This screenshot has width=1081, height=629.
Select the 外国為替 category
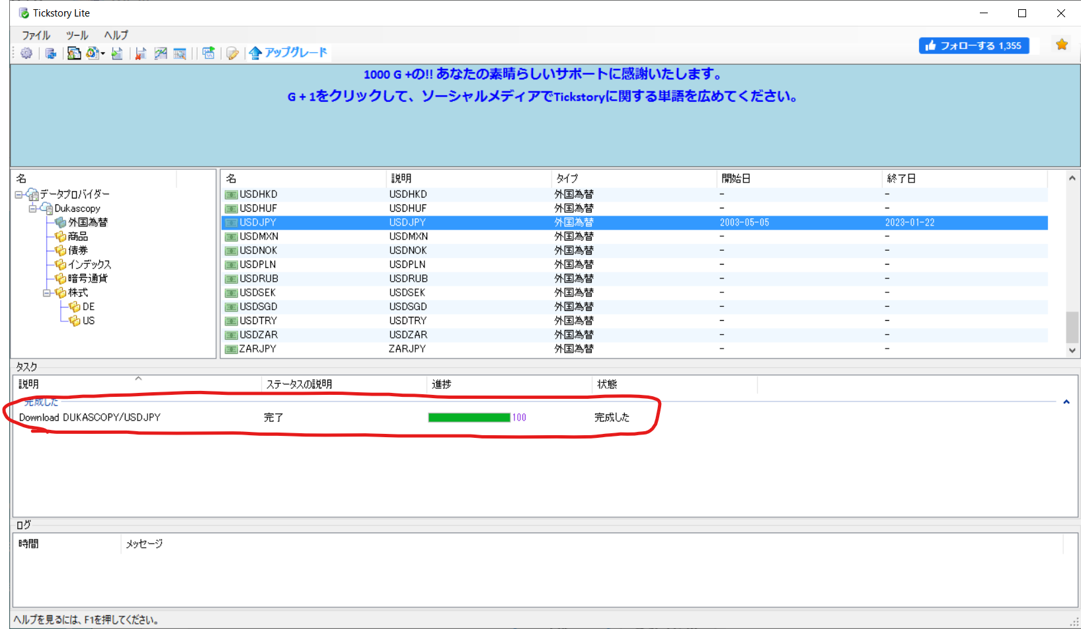pos(88,222)
